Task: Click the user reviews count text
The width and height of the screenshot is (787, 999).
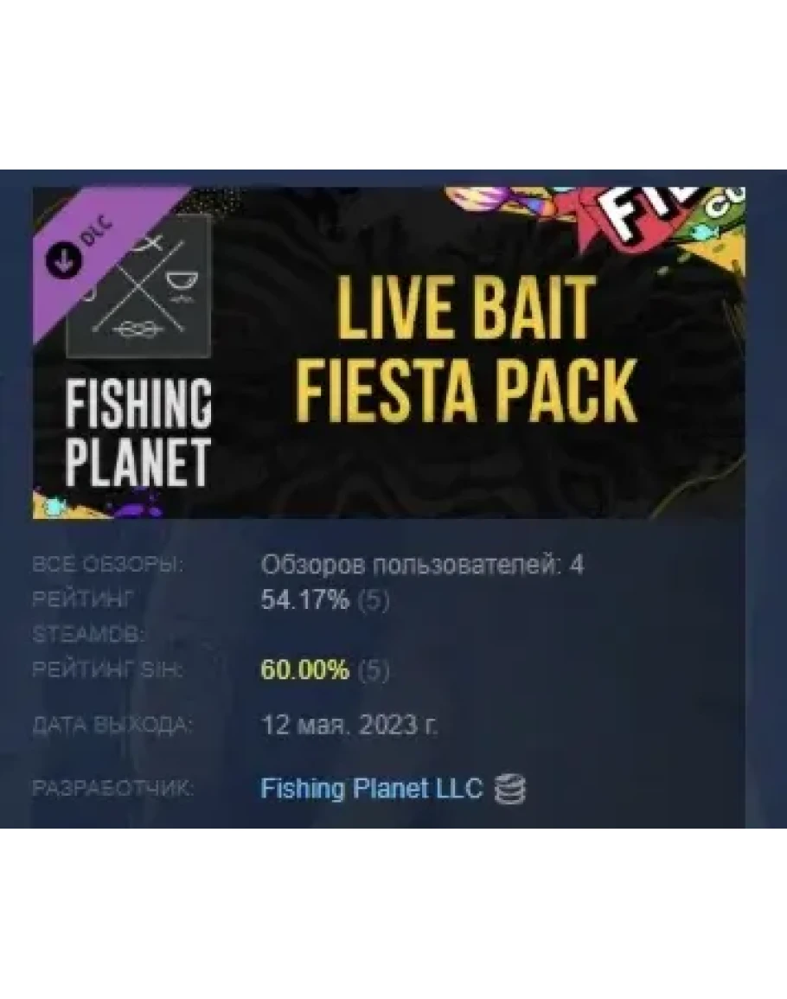Action: pyautogui.click(x=422, y=565)
